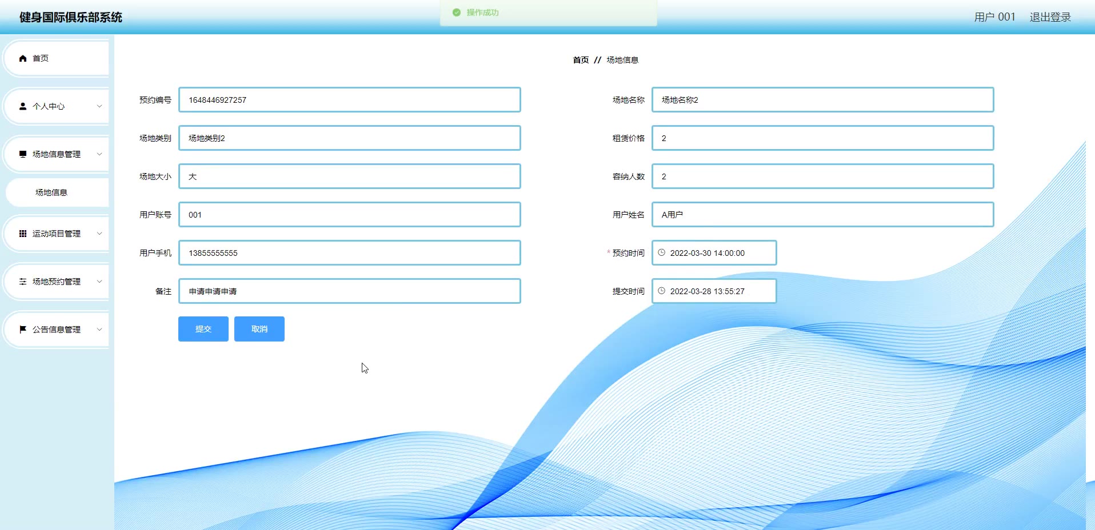Open the 提交时间 date-time picker
Image resolution: width=1095 pixels, height=530 pixels.
tap(714, 291)
